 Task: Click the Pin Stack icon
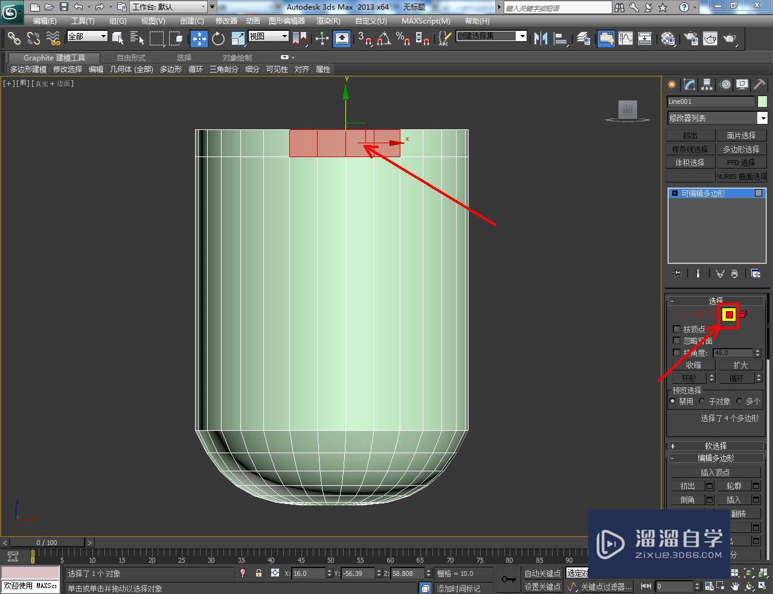[x=677, y=273]
